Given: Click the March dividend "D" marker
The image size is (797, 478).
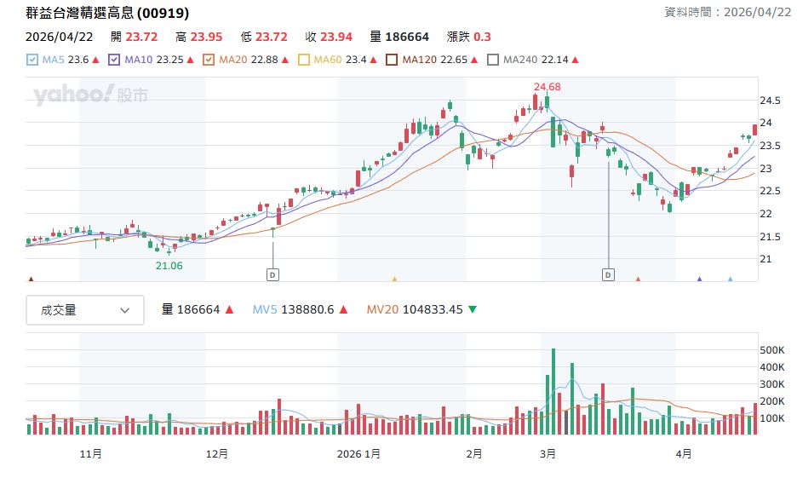Looking at the screenshot, I should [608, 274].
